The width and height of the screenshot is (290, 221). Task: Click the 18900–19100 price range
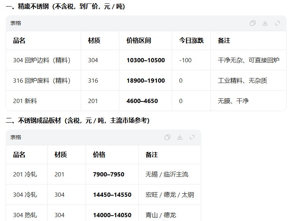tap(146, 81)
